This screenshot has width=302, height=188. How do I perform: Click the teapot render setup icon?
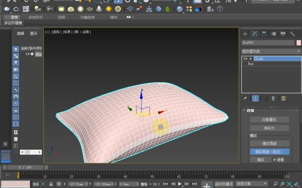[x=6, y=9]
